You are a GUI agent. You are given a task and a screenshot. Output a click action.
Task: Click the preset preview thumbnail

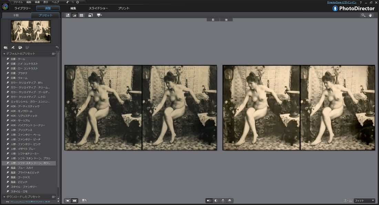(31, 31)
